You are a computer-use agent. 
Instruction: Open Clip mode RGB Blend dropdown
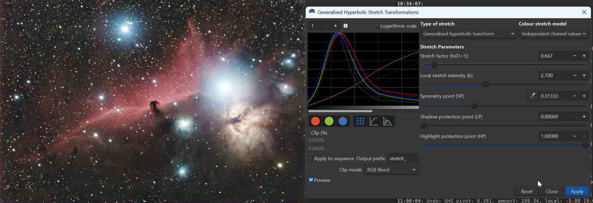391,170
